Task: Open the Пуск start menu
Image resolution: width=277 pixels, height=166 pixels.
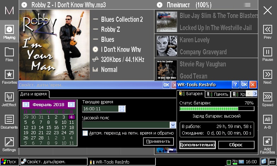Action: point(10,162)
